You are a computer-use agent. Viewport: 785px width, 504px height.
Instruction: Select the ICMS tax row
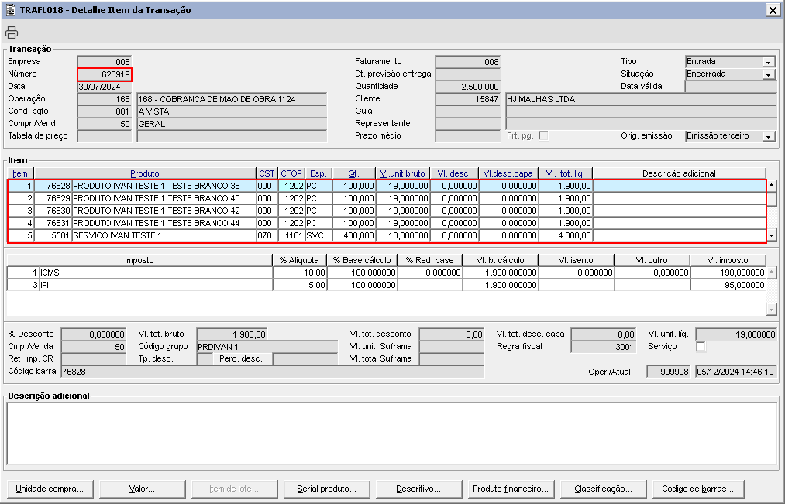(x=387, y=273)
